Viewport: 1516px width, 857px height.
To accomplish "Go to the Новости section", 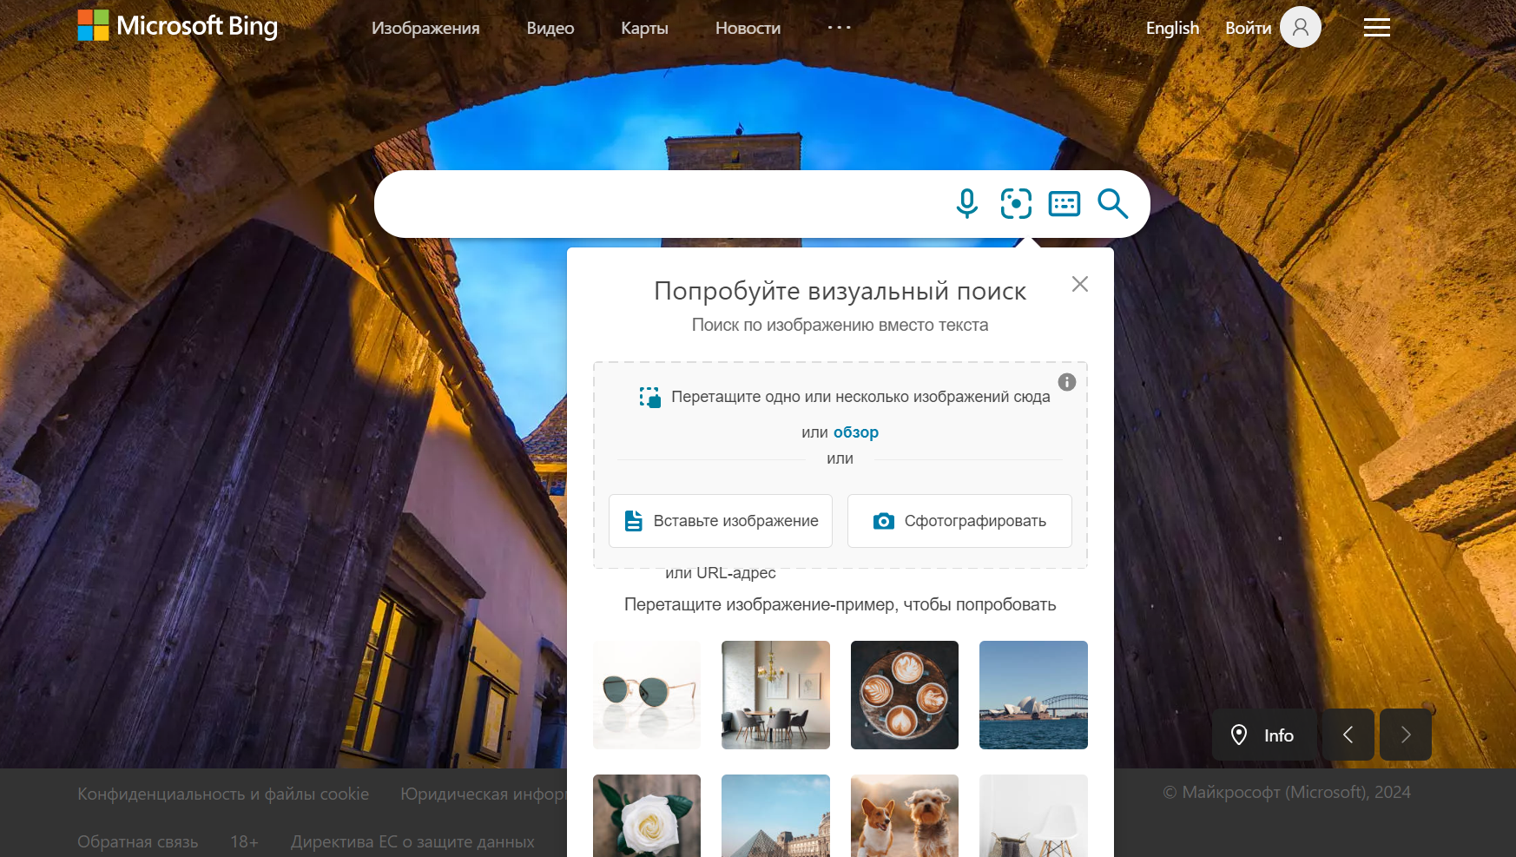I will [x=748, y=28].
